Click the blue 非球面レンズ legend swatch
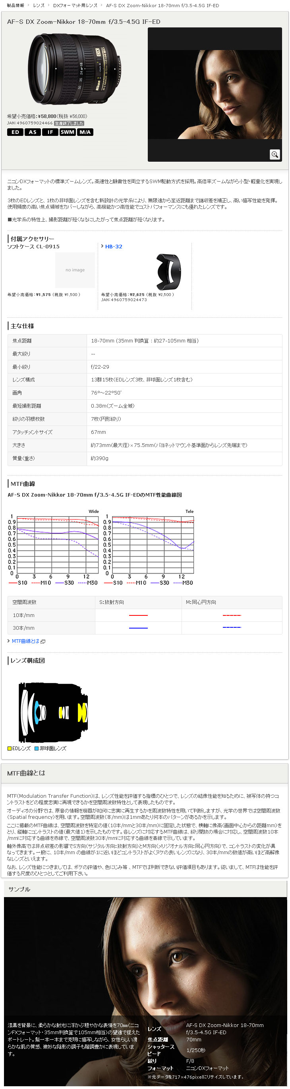Image resolution: width=290 pixels, height=1089 pixels. pos(37,749)
